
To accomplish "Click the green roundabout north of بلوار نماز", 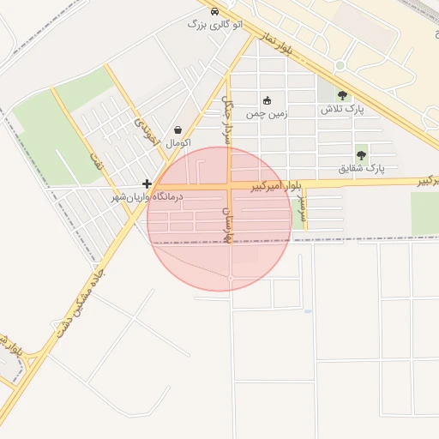I will point(340,66).
